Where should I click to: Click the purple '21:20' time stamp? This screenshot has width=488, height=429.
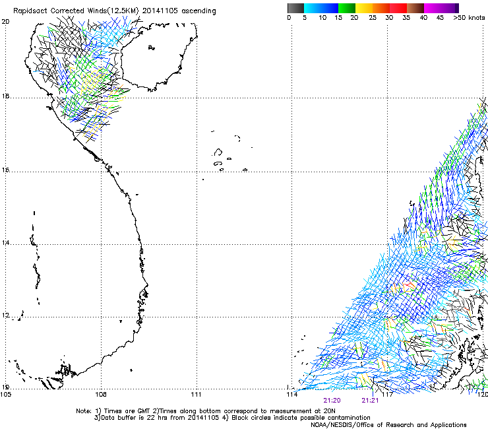tap(332, 401)
